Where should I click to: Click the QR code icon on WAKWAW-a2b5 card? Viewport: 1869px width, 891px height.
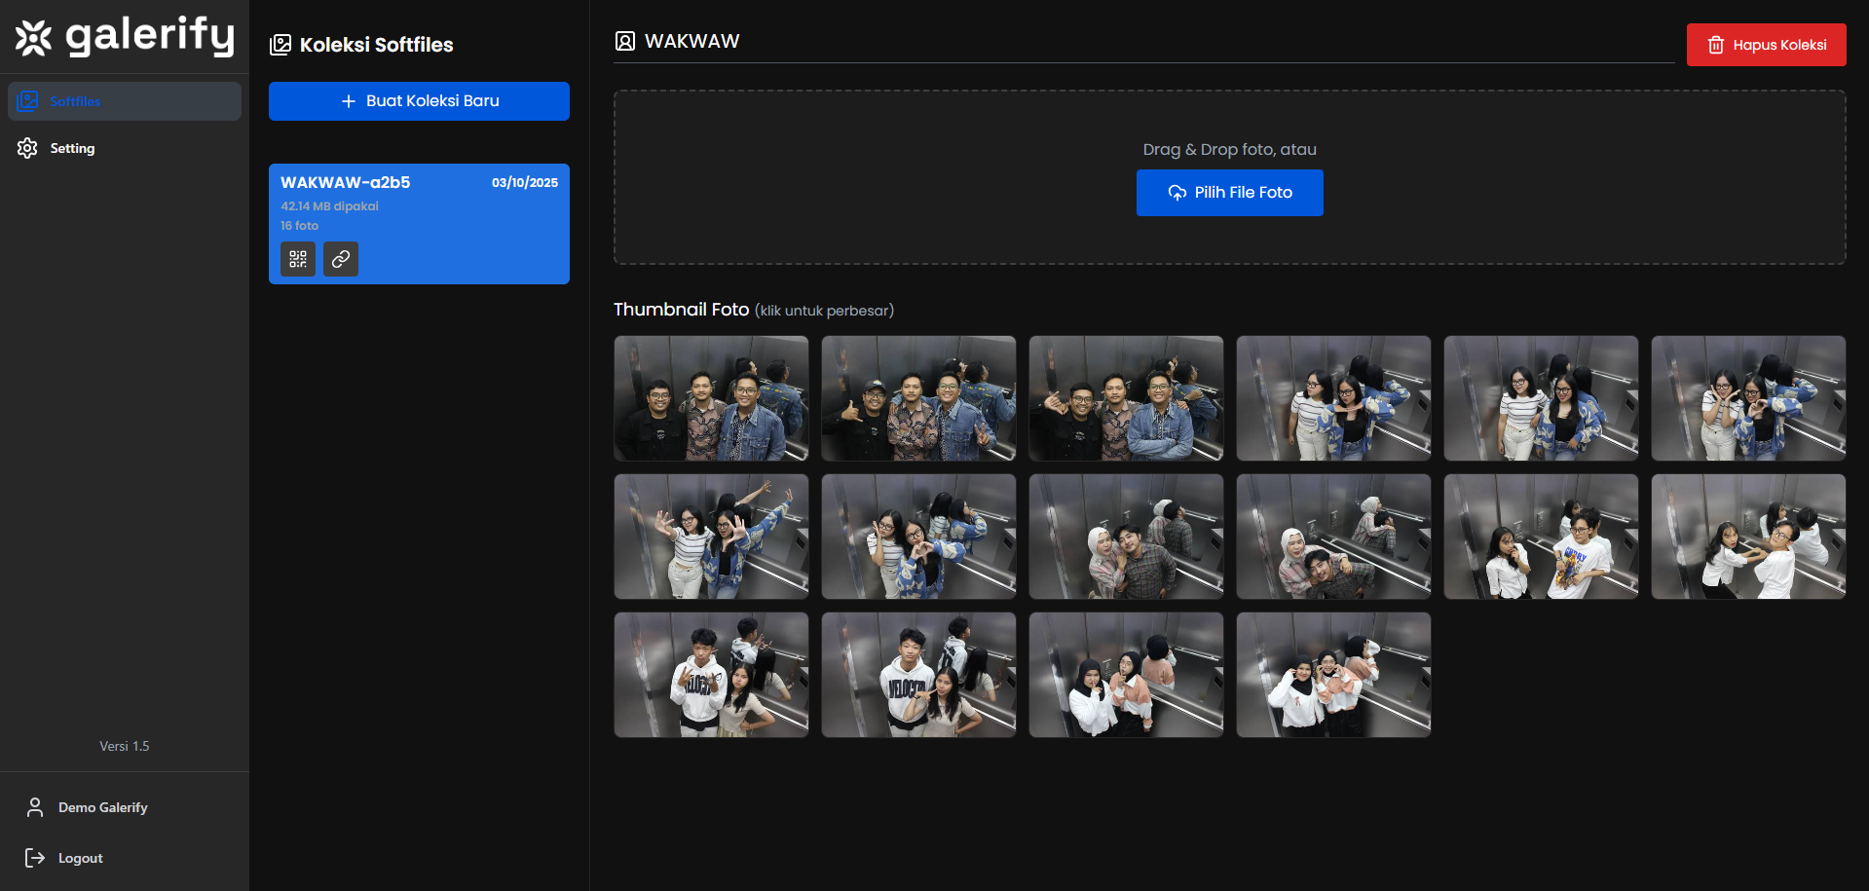click(x=298, y=259)
